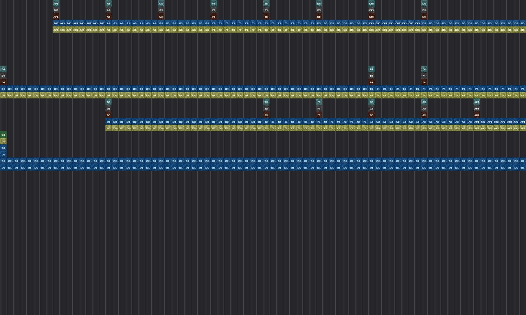
Task: Click the gray E4 note block
Action: 371,75
